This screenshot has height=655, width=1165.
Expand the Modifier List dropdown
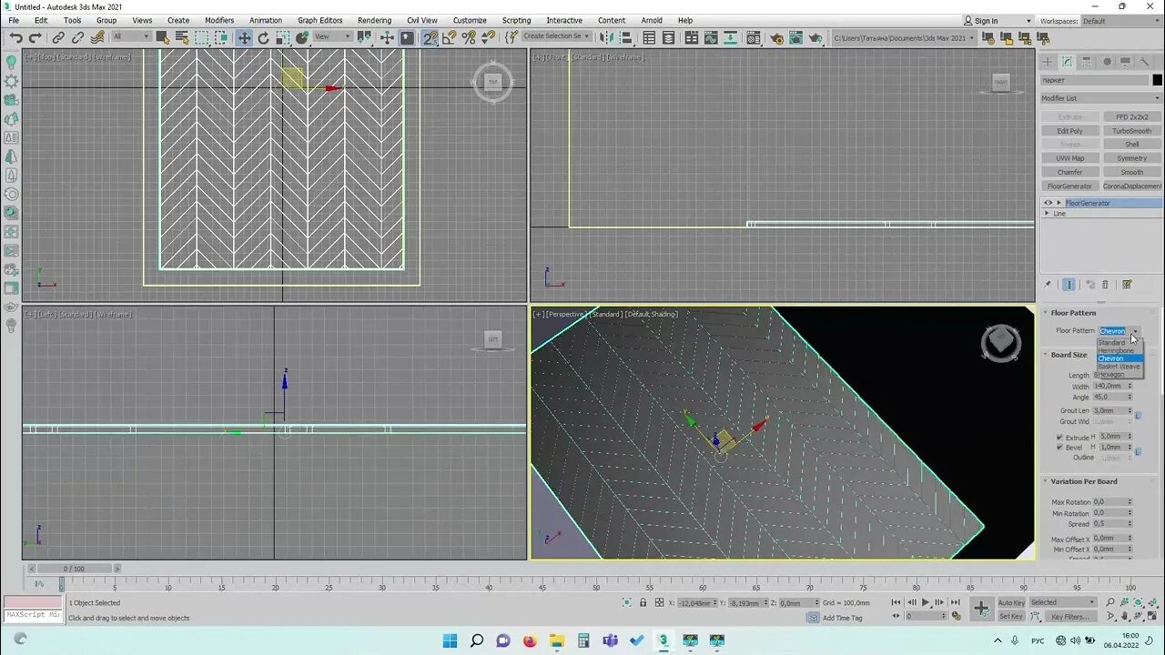tap(1101, 98)
